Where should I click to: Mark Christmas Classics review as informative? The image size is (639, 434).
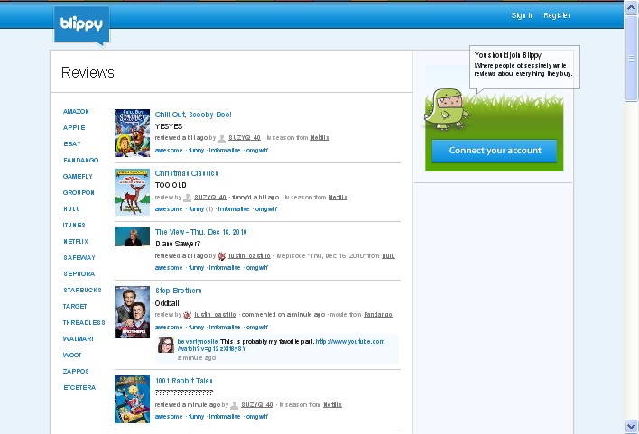234,209
